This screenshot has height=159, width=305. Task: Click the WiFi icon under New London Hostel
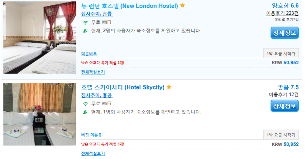[85, 23]
